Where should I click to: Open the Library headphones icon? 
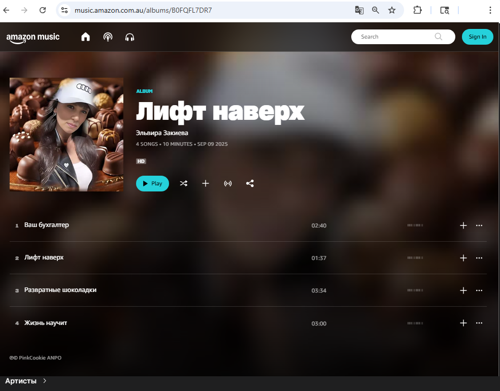click(130, 37)
